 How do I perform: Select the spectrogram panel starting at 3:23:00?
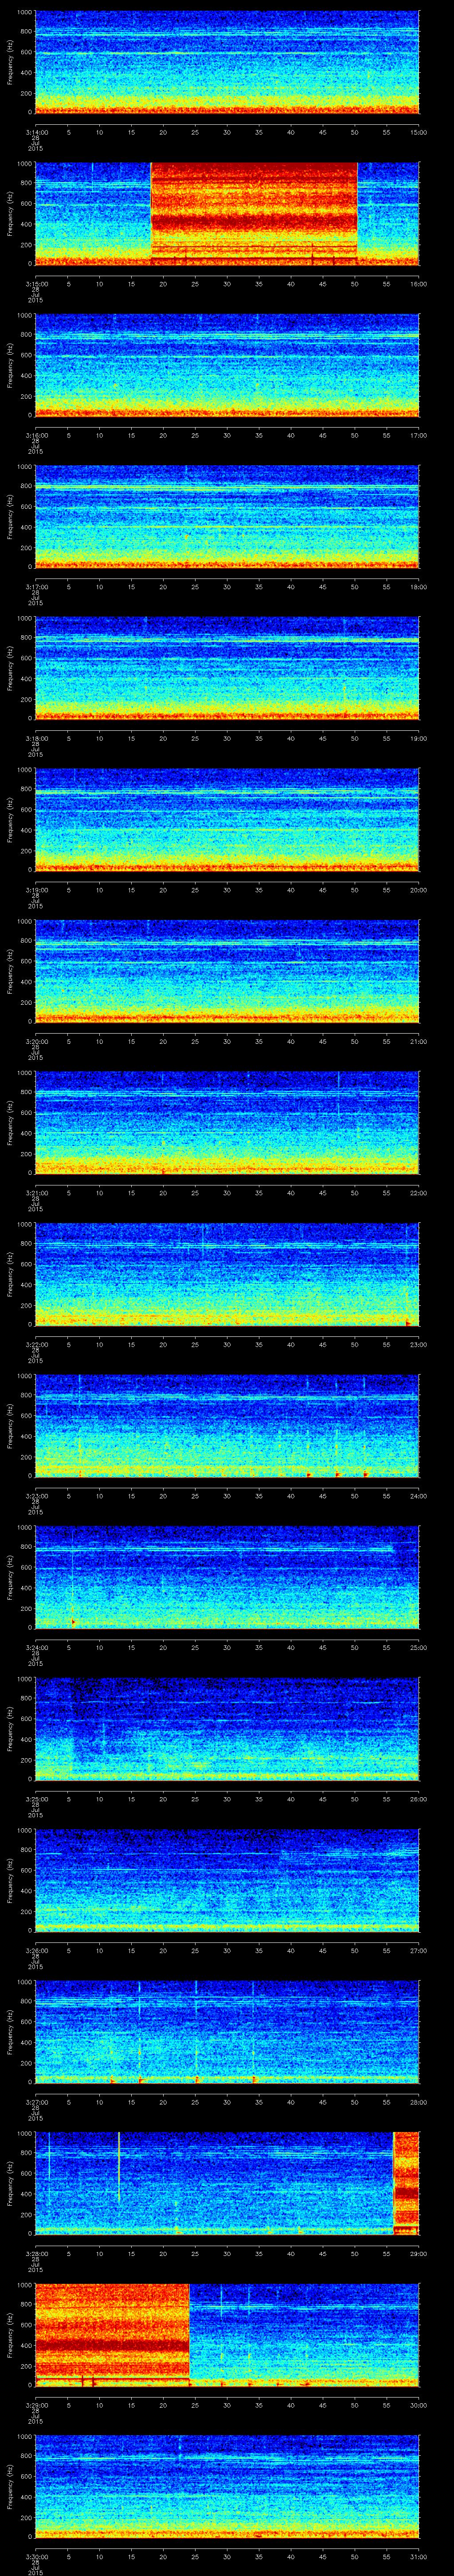227,1426
